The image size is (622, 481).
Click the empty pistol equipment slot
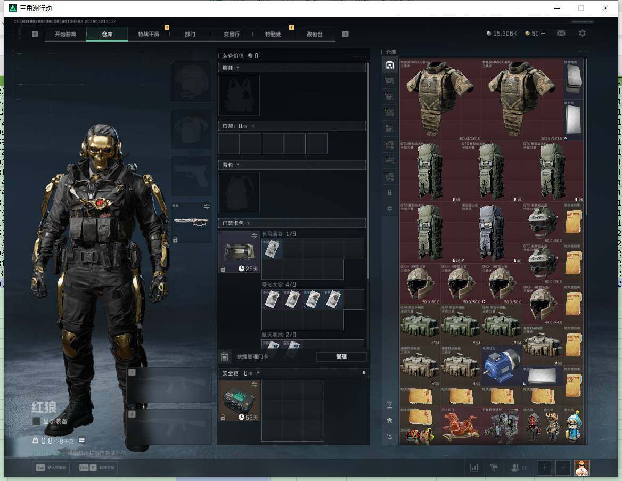click(191, 176)
